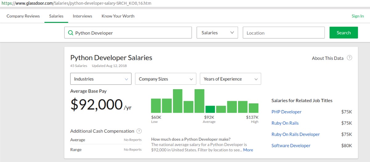The image size is (370, 162).
Task: Click the About This Data help icon
Action: pyautogui.click(x=349, y=58)
